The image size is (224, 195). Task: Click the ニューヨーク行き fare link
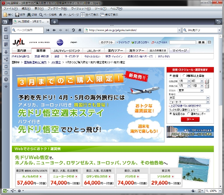(65, 177)
